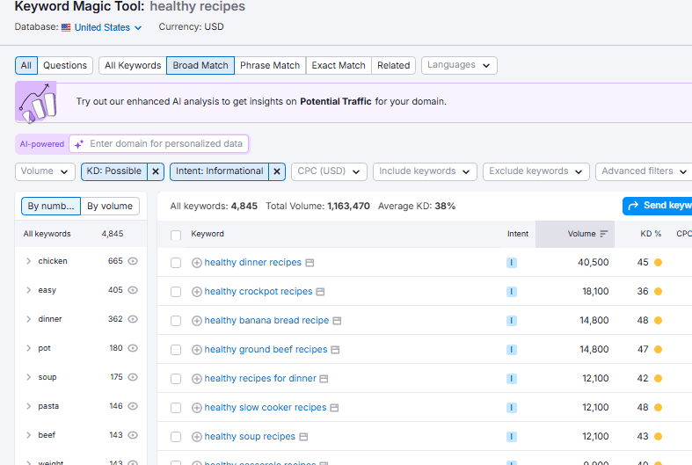Select the Phrase Match tab

(x=270, y=66)
